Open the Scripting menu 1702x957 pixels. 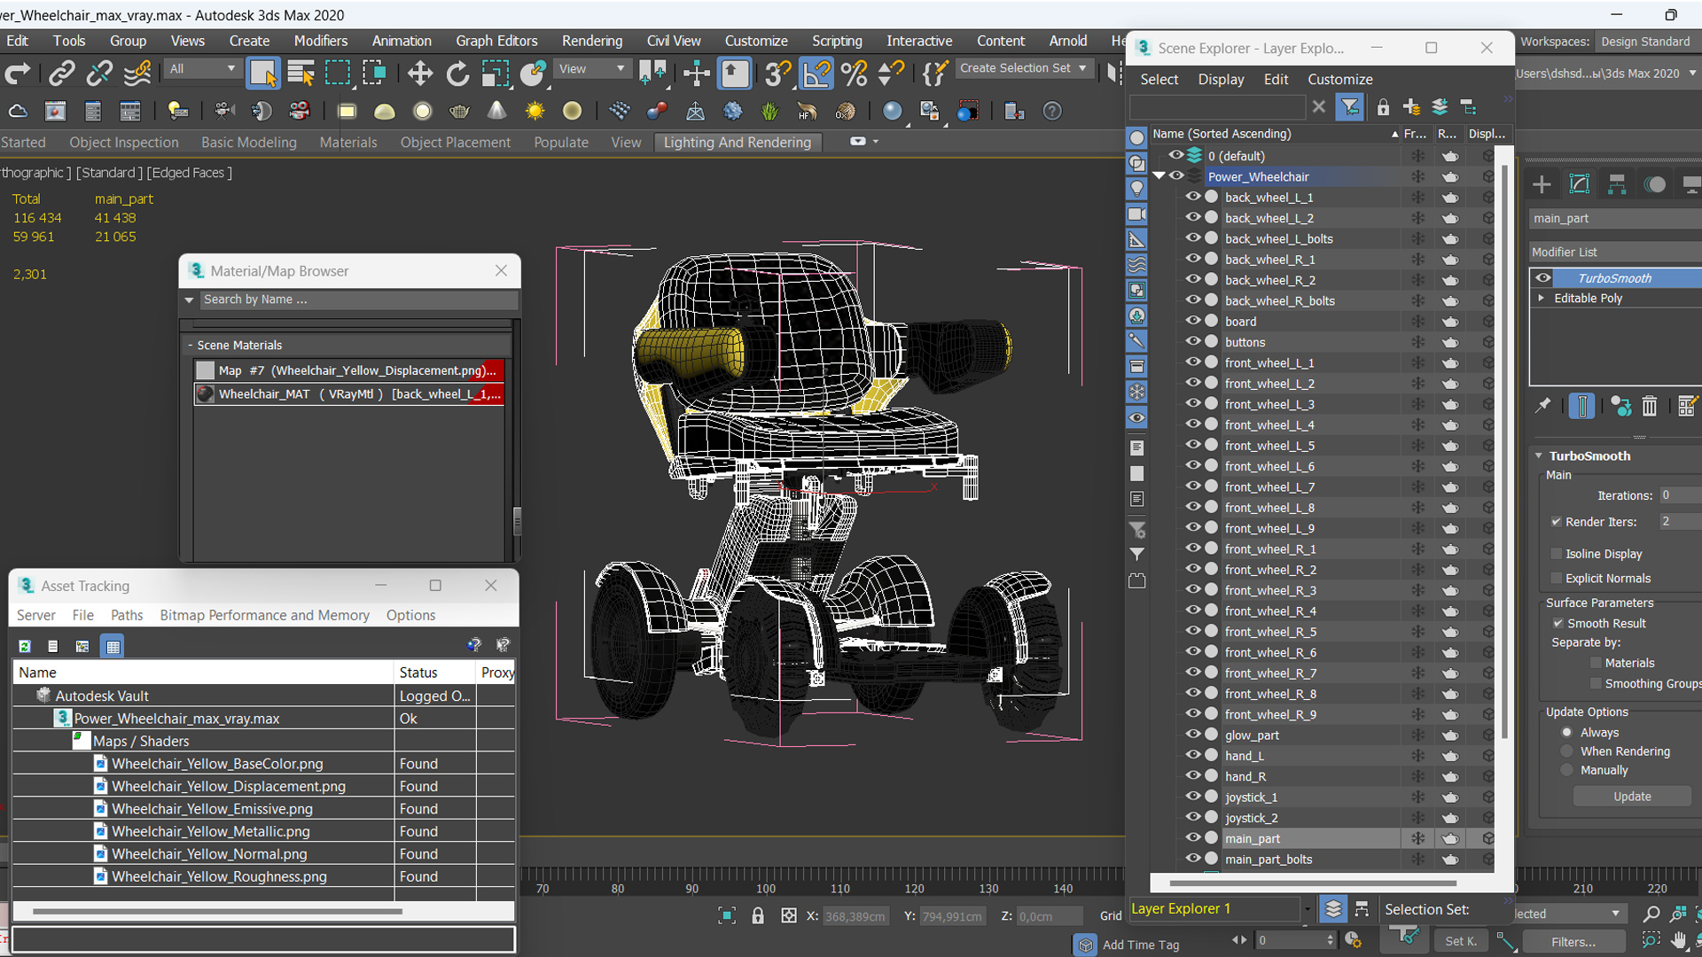point(836,41)
